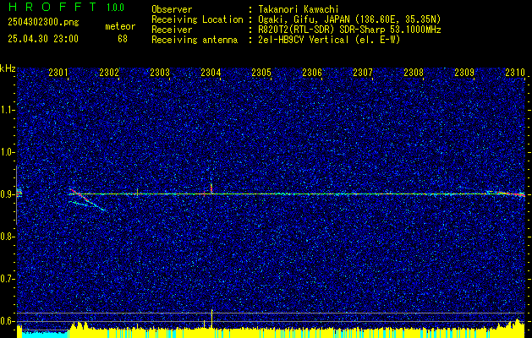Click the 2304 time marker

coord(211,72)
